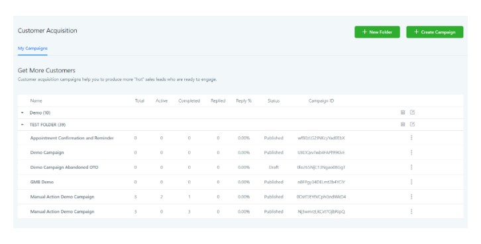481x244 pixels.
Task: Open the Appointment Confirmation and Reminder campaign
Action: [x=72, y=138]
